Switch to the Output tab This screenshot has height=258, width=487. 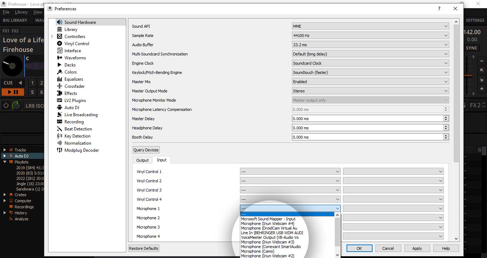click(x=142, y=160)
